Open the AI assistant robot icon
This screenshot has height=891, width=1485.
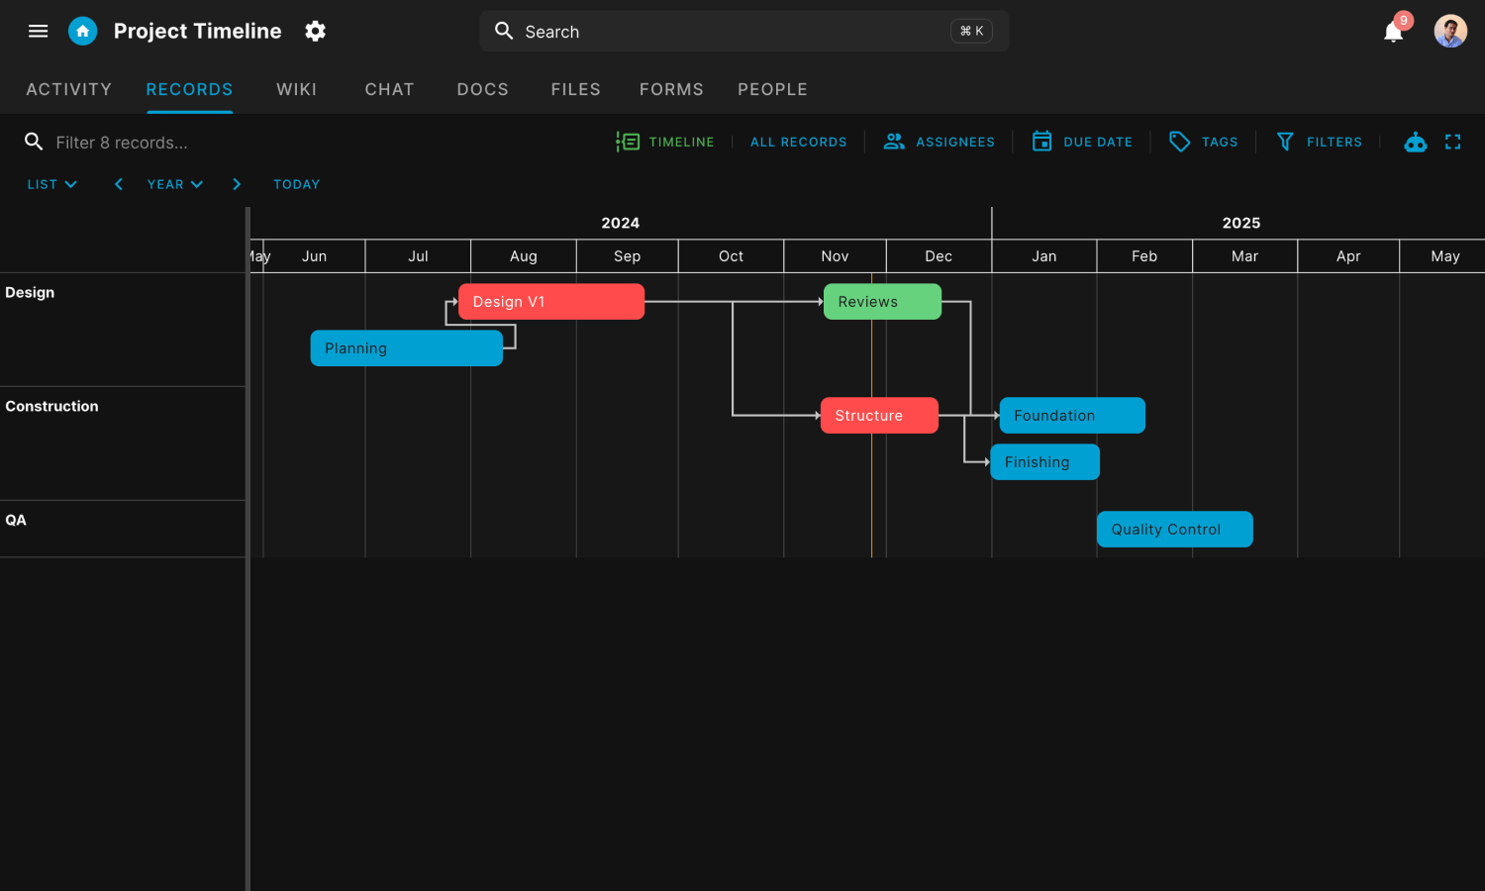pyautogui.click(x=1416, y=142)
